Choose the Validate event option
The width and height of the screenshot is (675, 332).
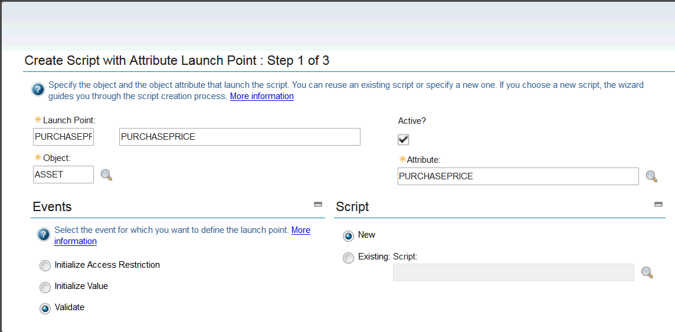pyautogui.click(x=45, y=308)
